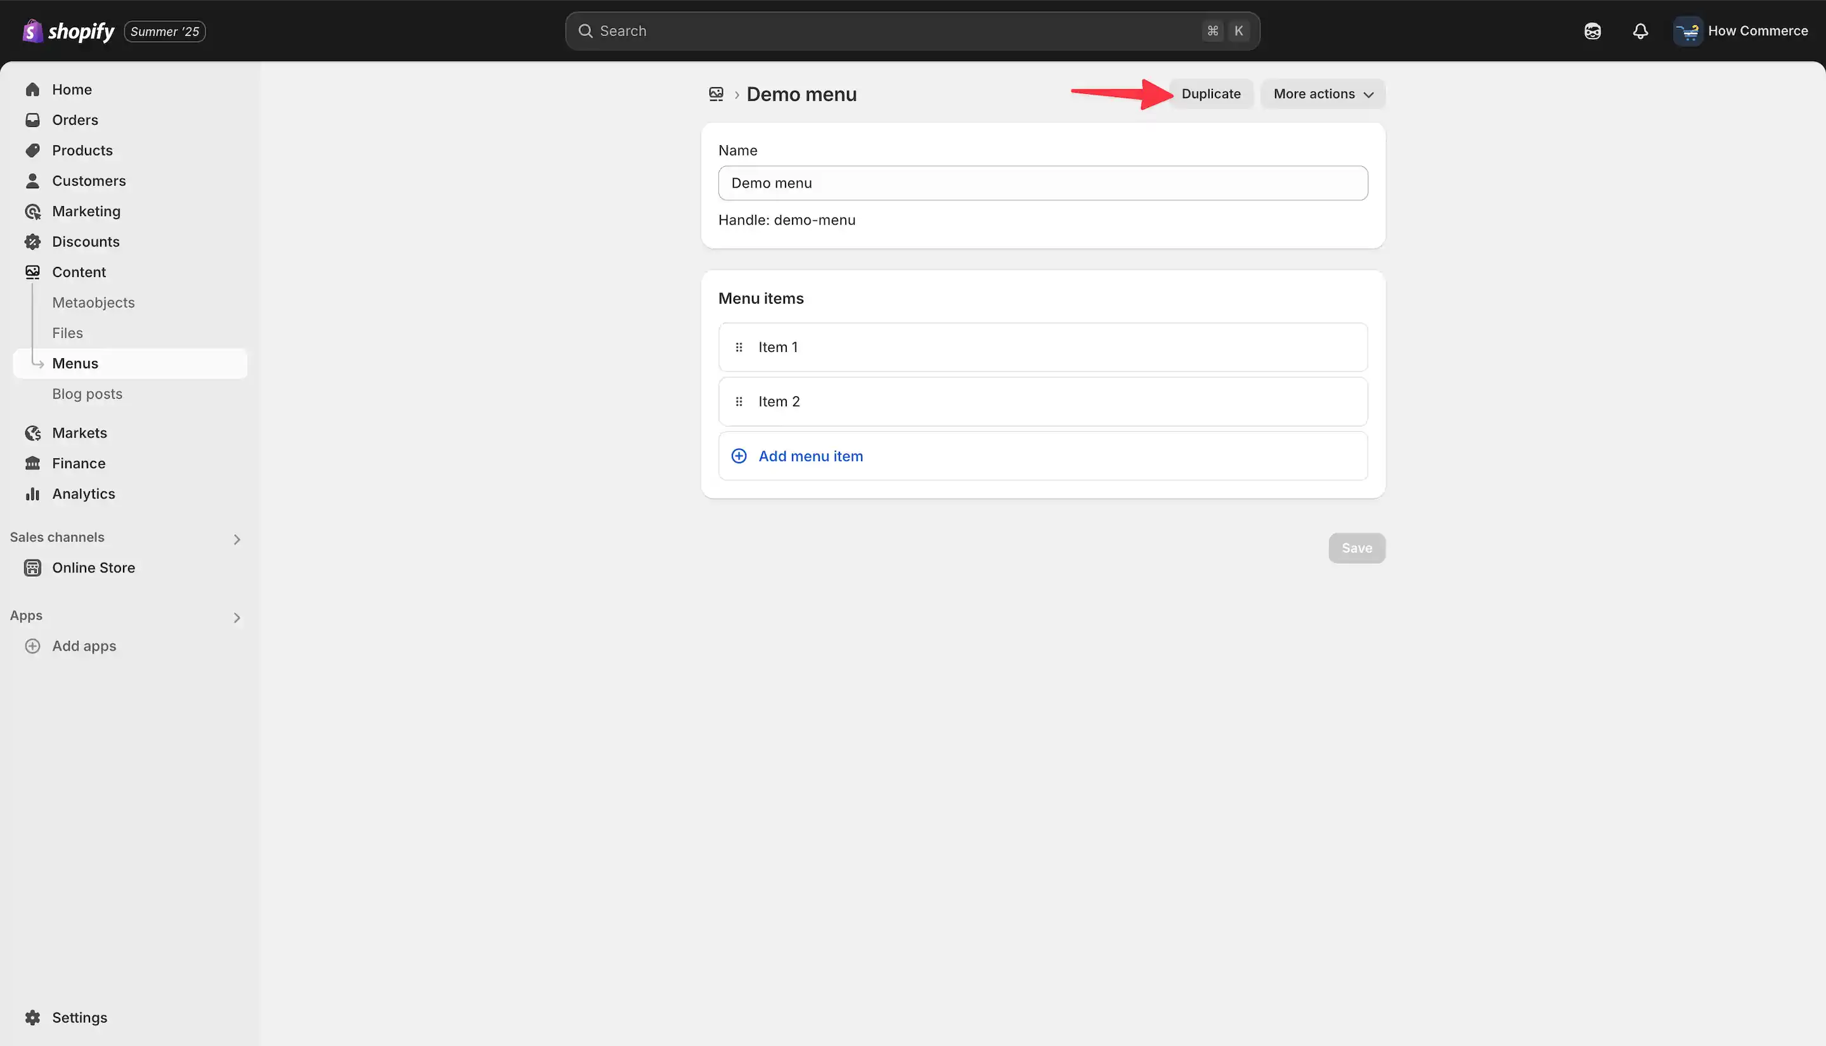The height and width of the screenshot is (1046, 1826).
Task: Click the Save button
Action: tap(1357, 548)
